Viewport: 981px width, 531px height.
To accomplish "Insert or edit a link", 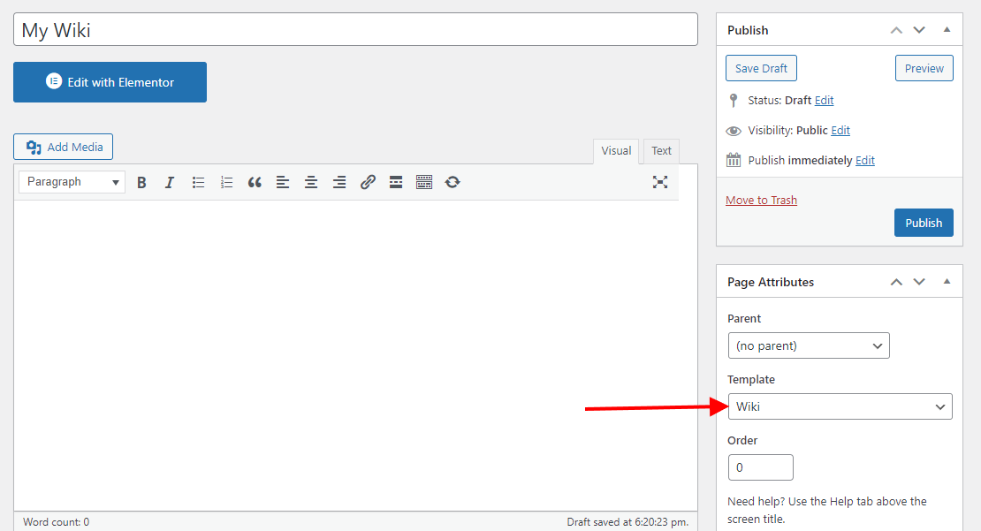I will 368,182.
